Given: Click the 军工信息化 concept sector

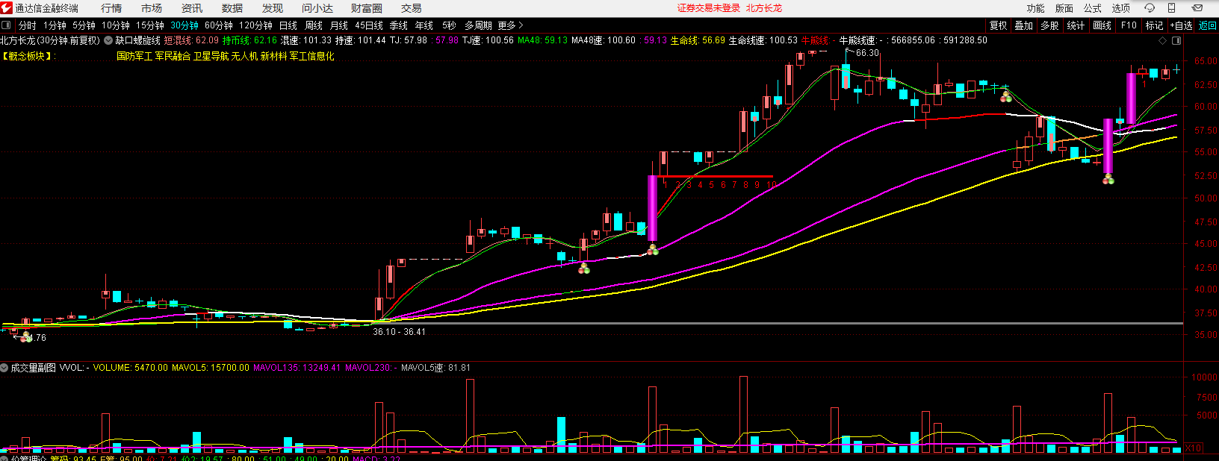Looking at the screenshot, I should (x=311, y=56).
